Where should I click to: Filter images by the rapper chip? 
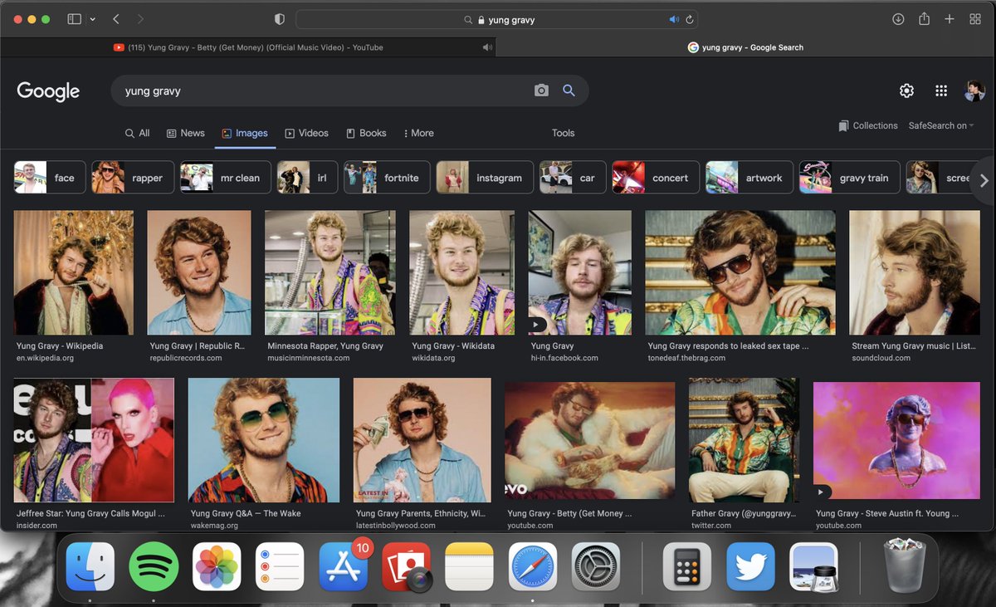pos(133,178)
